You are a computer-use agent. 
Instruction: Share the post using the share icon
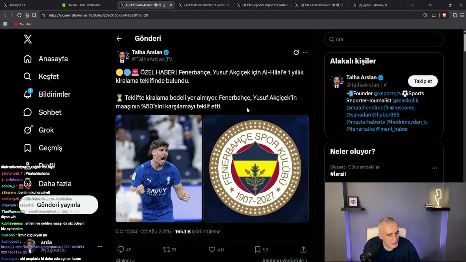pyautogui.click(x=303, y=250)
